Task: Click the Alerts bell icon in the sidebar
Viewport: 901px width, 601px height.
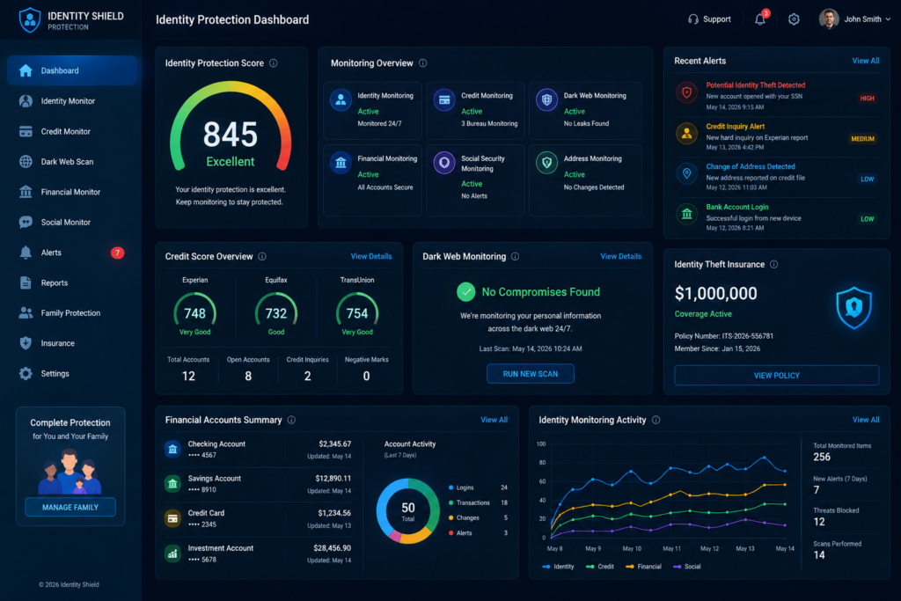Action: click(x=26, y=253)
